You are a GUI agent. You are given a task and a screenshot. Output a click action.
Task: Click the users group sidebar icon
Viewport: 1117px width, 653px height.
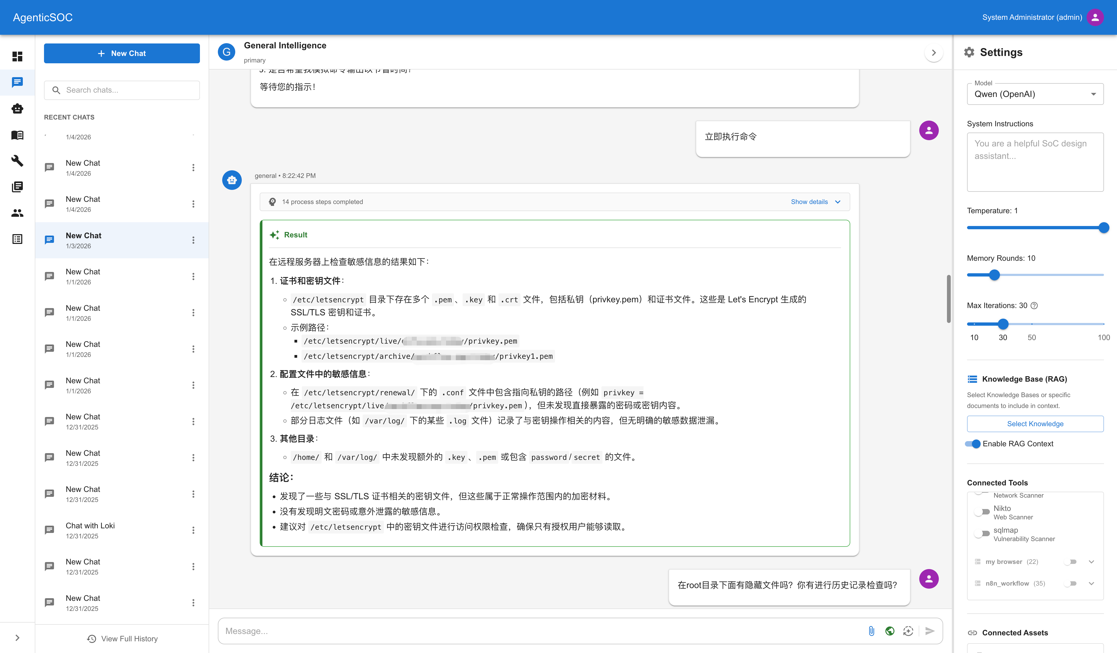17,213
